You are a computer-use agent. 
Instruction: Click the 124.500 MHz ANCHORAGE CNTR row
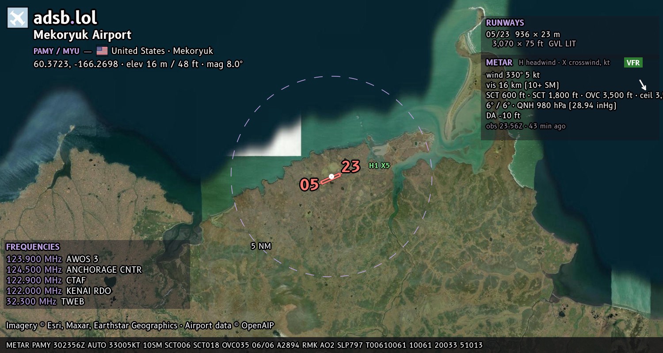[x=74, y=270]
